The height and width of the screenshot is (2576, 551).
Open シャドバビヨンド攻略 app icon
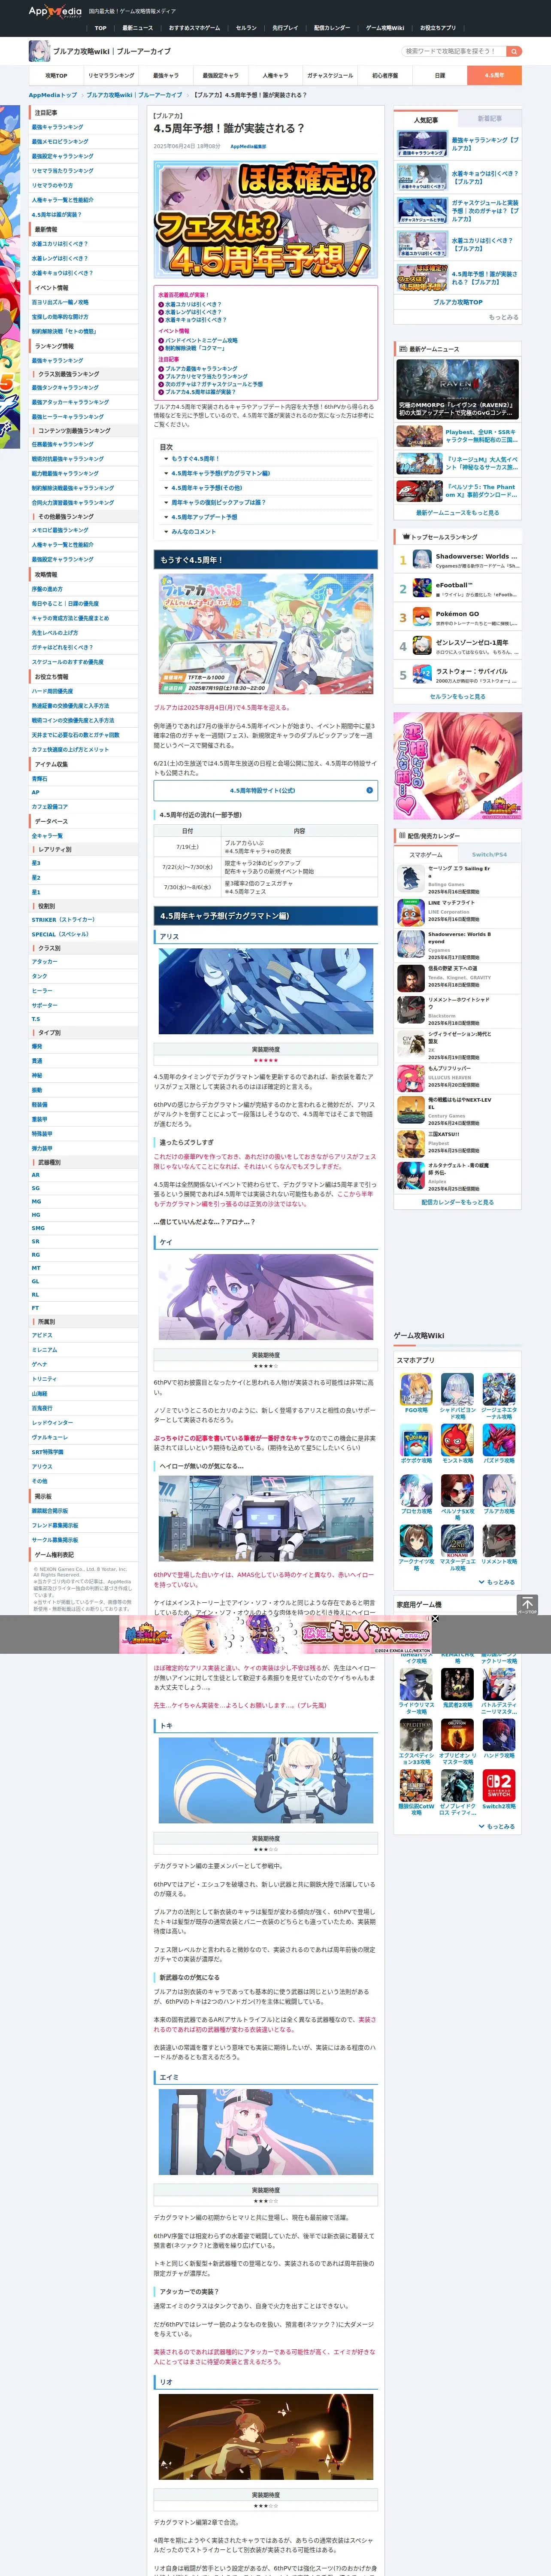click(x=457, y=1389)
